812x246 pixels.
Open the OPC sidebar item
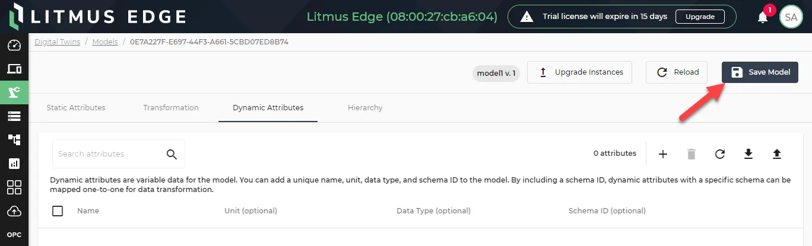pyautogui.click(x=14, y=235)
